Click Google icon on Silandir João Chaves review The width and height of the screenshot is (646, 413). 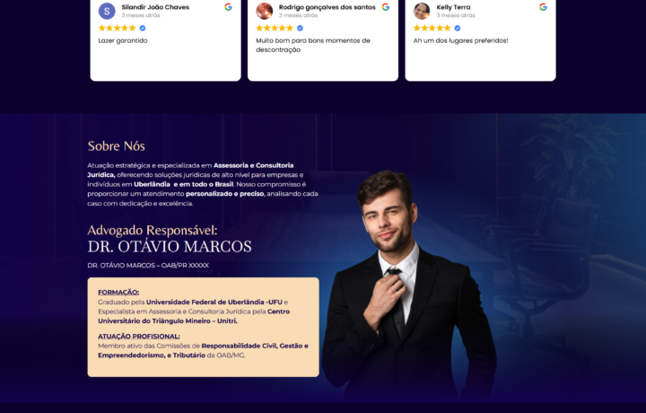point(228,7)
